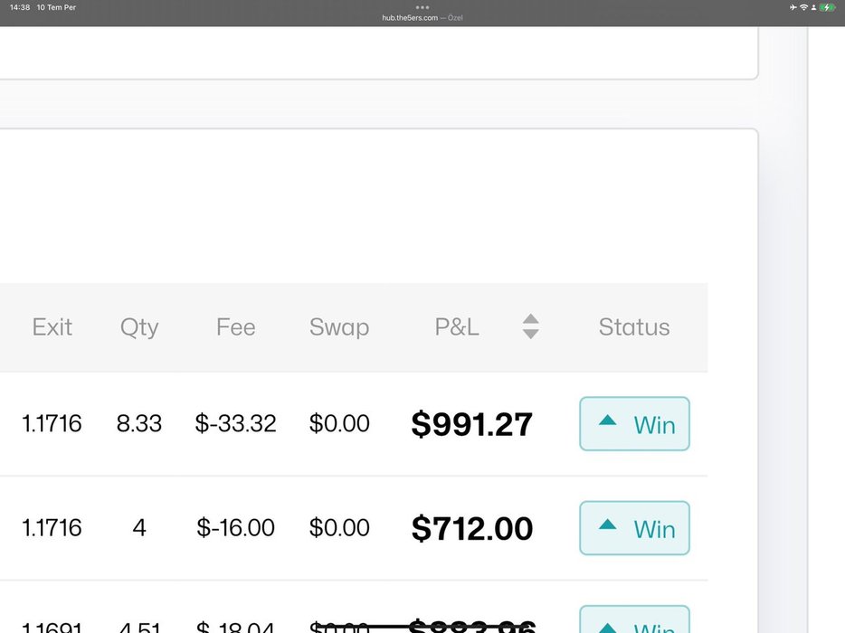Click the Qty column header

[139, 327]
